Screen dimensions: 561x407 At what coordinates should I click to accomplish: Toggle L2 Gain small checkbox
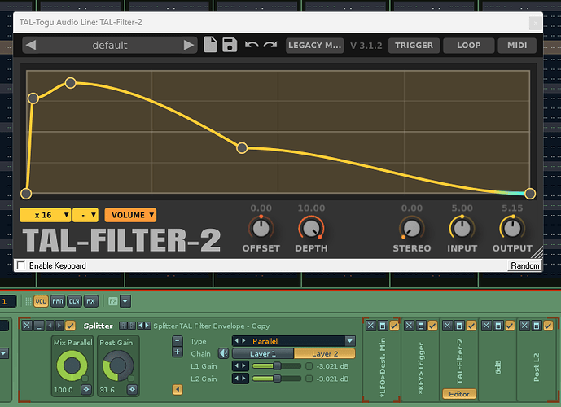click(x=309, y=379)
